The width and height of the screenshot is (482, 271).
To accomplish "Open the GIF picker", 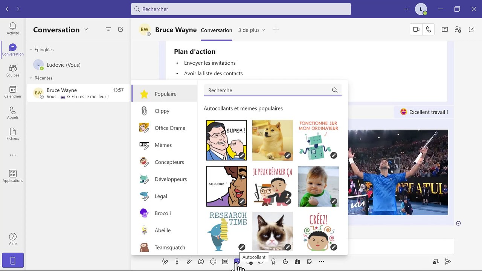I will 225,262.
